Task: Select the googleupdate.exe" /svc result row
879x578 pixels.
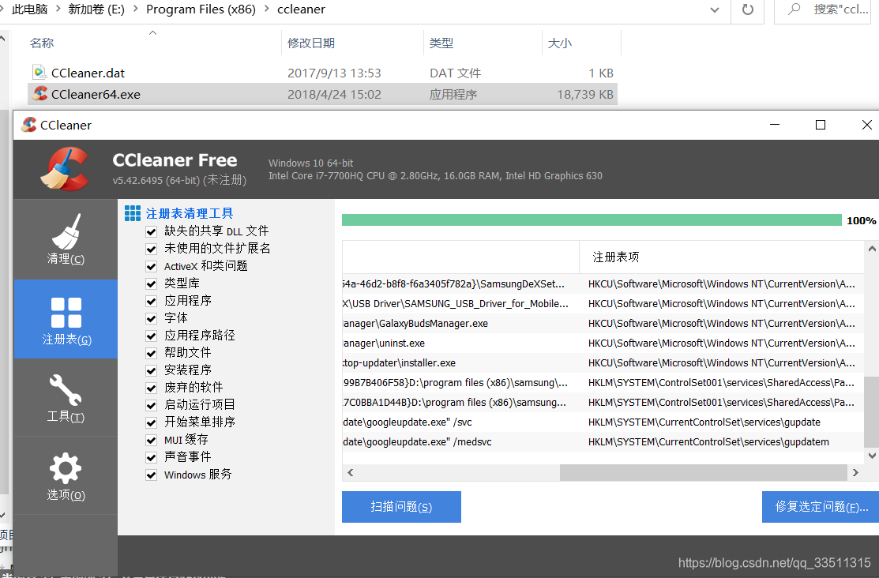Action: (603, 422)
